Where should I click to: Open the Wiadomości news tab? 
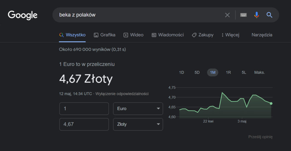point(168,35)
